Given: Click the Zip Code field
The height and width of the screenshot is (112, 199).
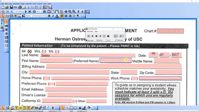Looking at the screenshot, I should 169,72.
